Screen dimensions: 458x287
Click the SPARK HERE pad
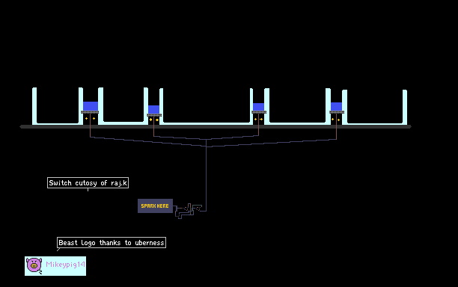point(155,206)
